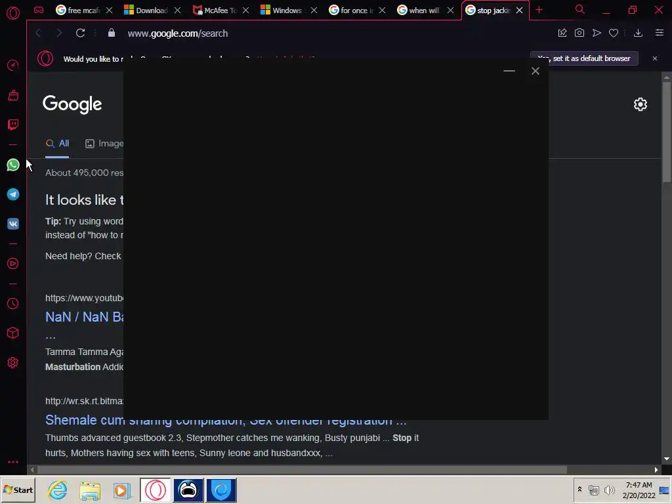Screen dimensions: 672x504
Task: Add page to bookmarks heart icon
Action: [614, 33]
